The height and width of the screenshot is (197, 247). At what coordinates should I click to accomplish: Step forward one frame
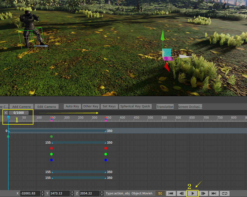[x=203, y=193]
